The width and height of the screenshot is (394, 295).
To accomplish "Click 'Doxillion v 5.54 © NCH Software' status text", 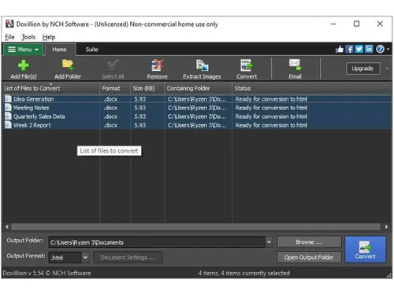I will 46,273.
